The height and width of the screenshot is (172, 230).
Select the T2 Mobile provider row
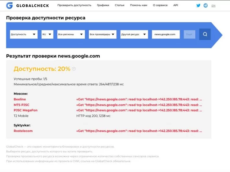pos(62,116)
